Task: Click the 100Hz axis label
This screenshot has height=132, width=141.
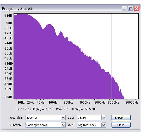Action: [53, 103]
